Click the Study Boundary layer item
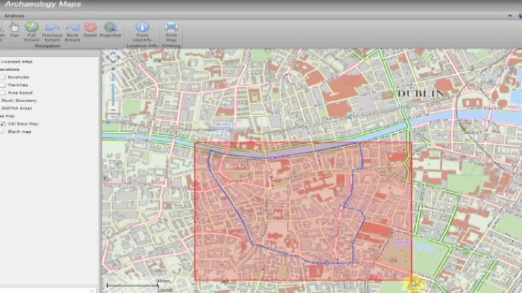The height and width of the screenshot is (293, 522). 18,100
